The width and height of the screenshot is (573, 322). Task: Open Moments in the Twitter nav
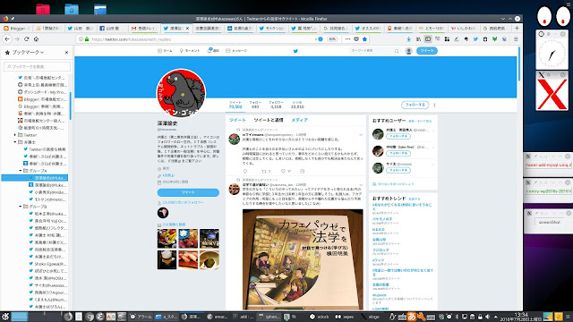[189, 51]
